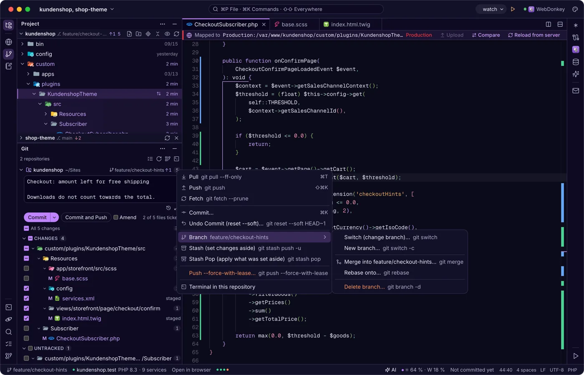The width and height of the screenshot is (584, 375).
Task: Click the new folder icon in the kundenshop header
Action: coord(138,34)
